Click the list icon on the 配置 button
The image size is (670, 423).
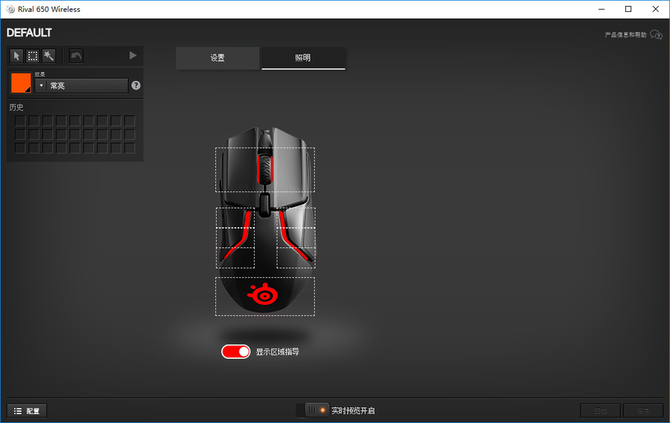pos(18,410)
